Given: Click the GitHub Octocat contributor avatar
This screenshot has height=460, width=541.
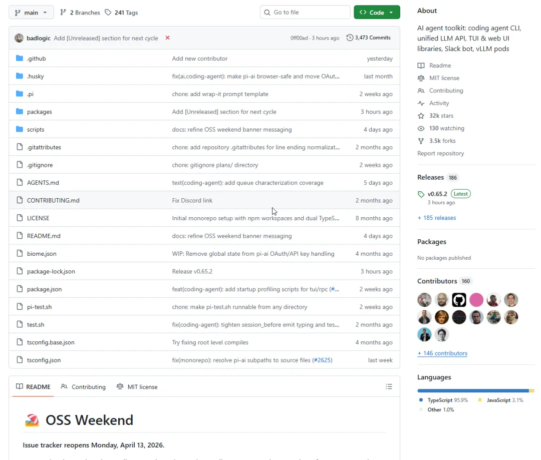Looking at the screenshot, I should pos(459,300).
